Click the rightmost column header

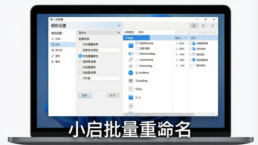point(203,38)
